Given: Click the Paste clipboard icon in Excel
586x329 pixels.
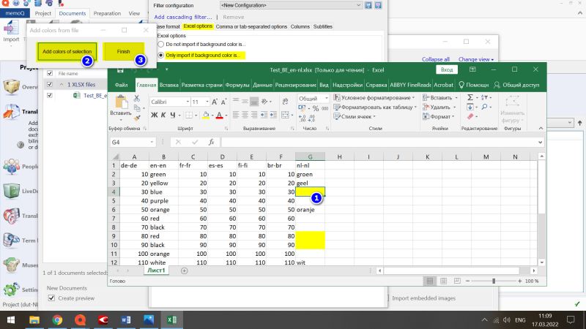Looking at the screenshot, I should [x=121, y=102].
